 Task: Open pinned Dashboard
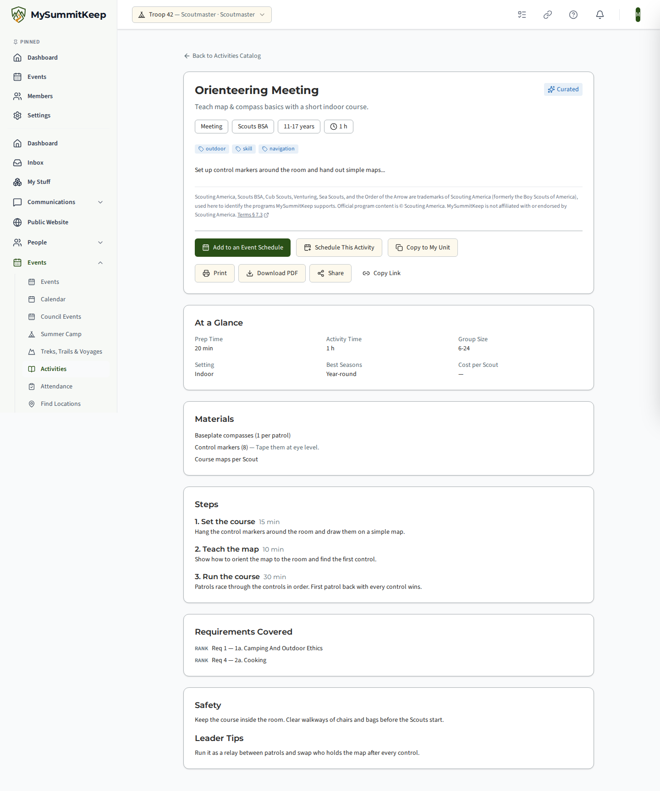[x=59, y=58]
